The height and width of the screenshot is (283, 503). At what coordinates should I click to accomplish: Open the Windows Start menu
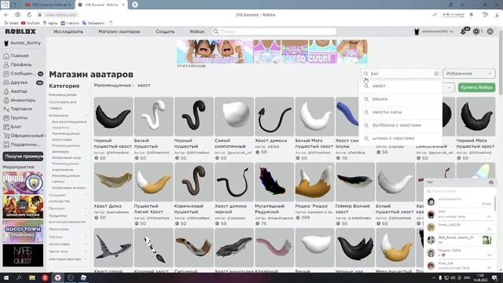pos(6,277)
